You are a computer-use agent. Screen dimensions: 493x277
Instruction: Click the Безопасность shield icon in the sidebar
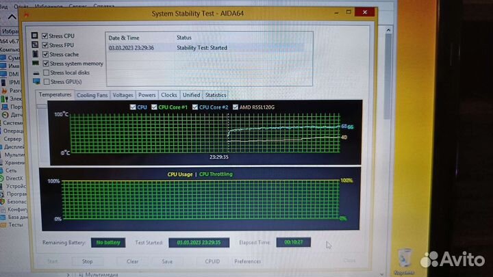pos(2,202)
